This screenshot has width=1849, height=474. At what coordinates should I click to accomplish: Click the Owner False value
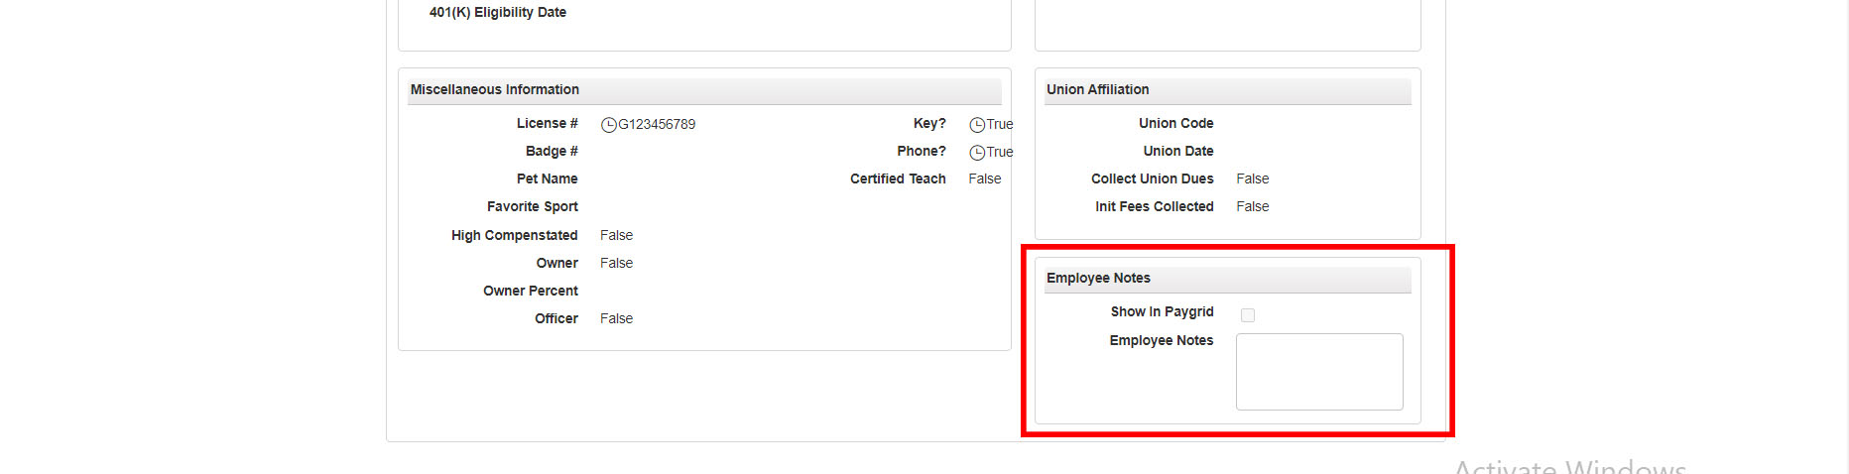pyautogui.click(x=616, y=263)
